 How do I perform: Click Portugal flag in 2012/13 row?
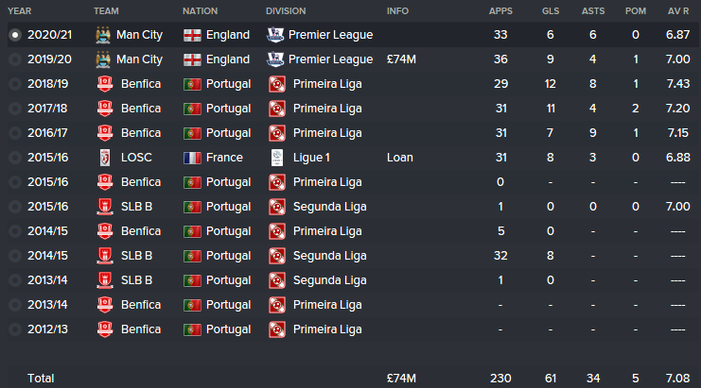click(192, 329)
